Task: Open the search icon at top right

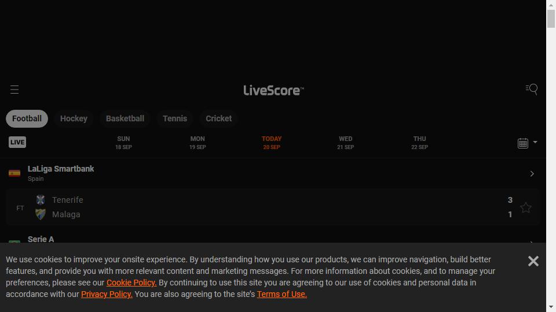Action: [531, 89]
